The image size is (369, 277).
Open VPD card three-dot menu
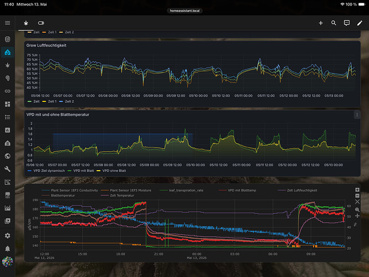pos(357,115)
